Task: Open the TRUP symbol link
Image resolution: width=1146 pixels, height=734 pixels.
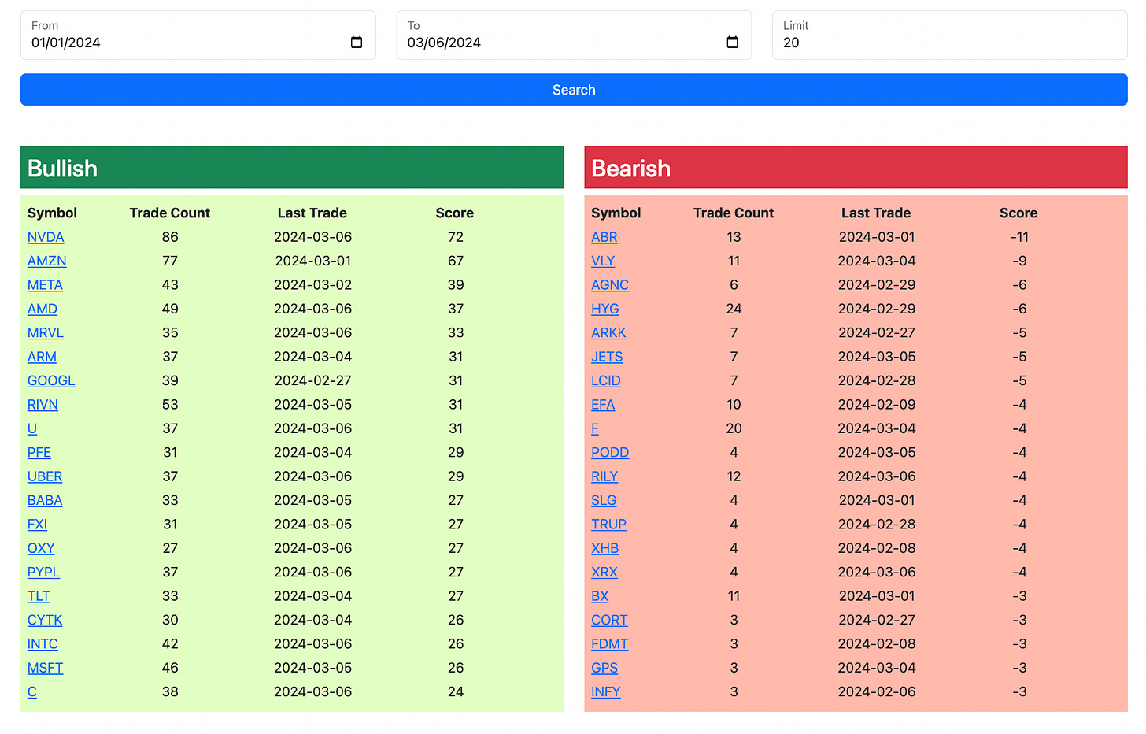Action: click(x=608, y=525)
